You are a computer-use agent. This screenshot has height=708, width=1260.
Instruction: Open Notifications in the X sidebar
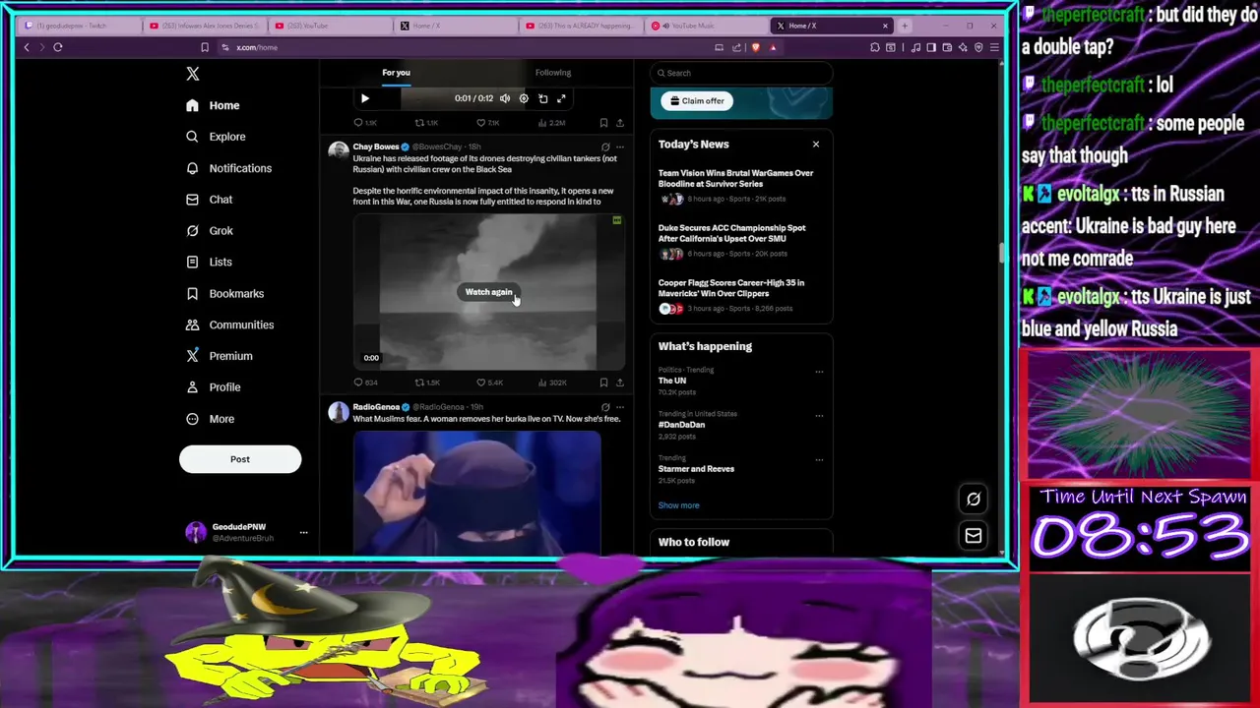228,168
